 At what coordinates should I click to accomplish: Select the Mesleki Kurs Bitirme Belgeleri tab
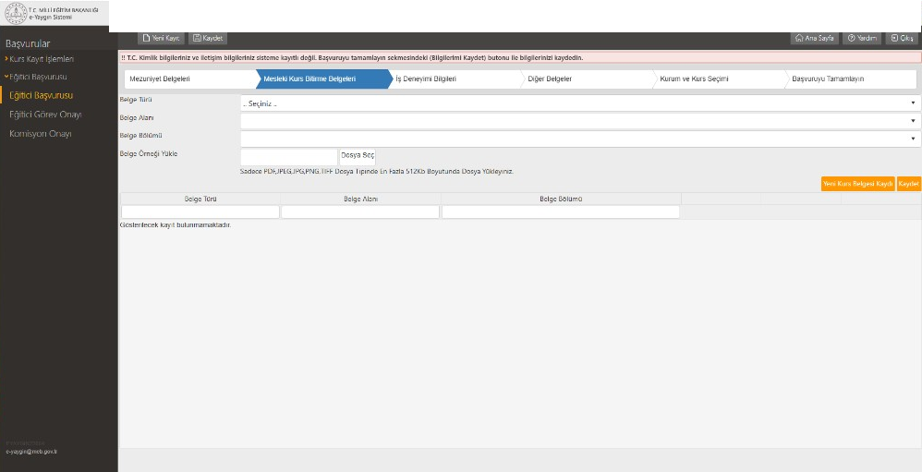point(322,79)
